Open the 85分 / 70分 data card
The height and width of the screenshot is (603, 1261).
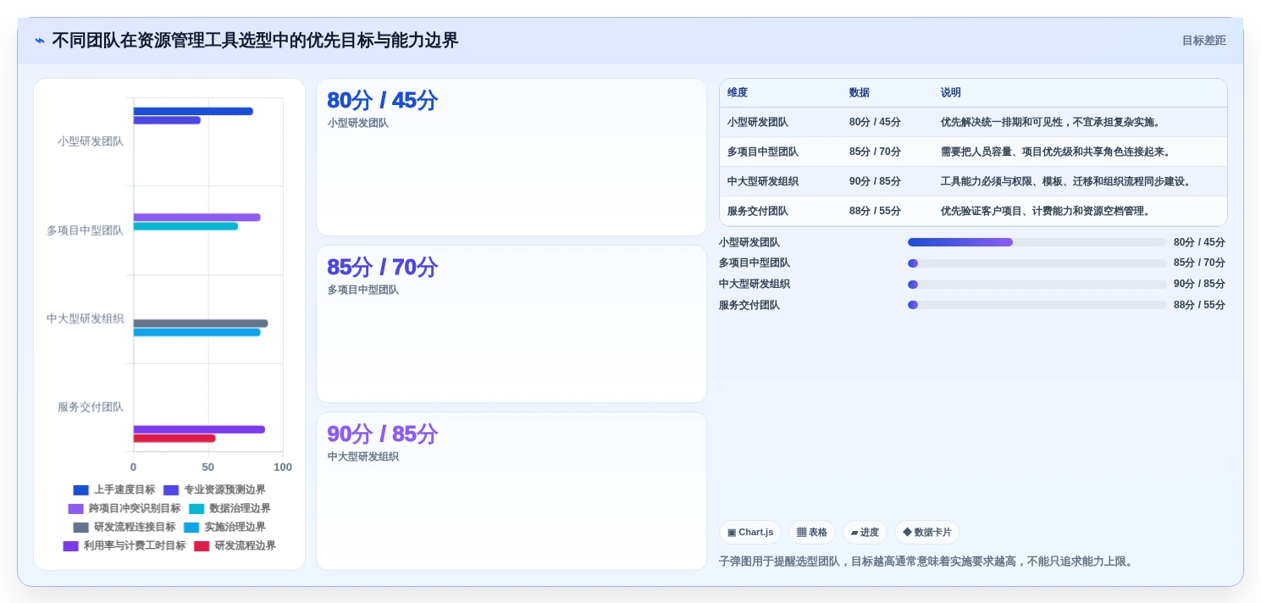coord(512,324)
